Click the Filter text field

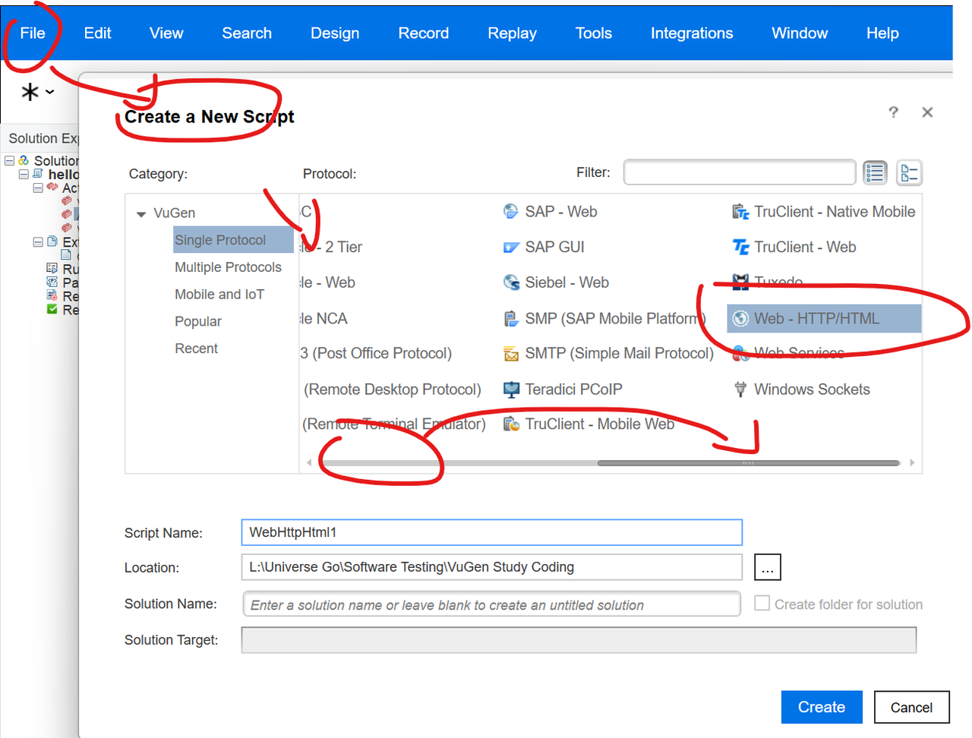740,172
